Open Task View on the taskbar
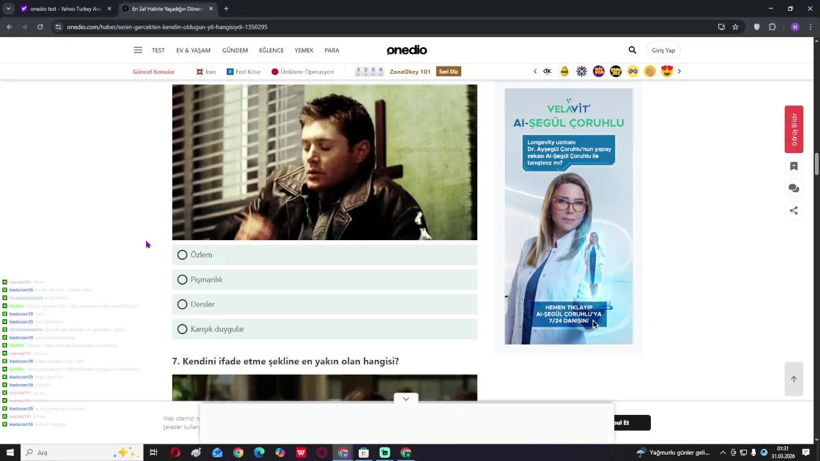This screenshot has width=820, height=461. pyautogui.click(x=154, y=453)
